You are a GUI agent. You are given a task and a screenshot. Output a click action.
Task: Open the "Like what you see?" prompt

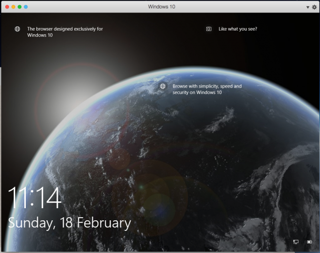tap(238, 29)
